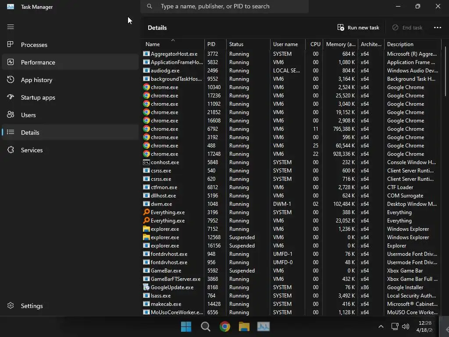Sort by the Description column header

click(413, 44)
